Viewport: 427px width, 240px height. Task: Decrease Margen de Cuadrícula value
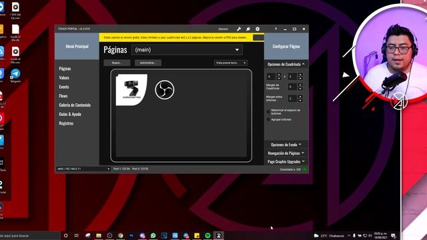point(300,89)
